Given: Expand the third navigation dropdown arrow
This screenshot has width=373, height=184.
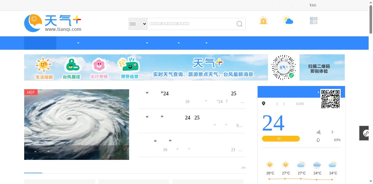Looking at the screenshot, I should (179, 43).
